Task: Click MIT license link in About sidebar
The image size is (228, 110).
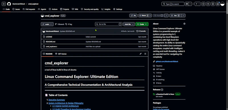Action: 160,69
